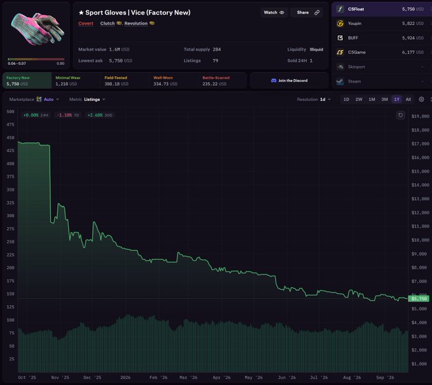
Task: Click the Lowest ask 5,750 USD value
Action: [120, 61]
